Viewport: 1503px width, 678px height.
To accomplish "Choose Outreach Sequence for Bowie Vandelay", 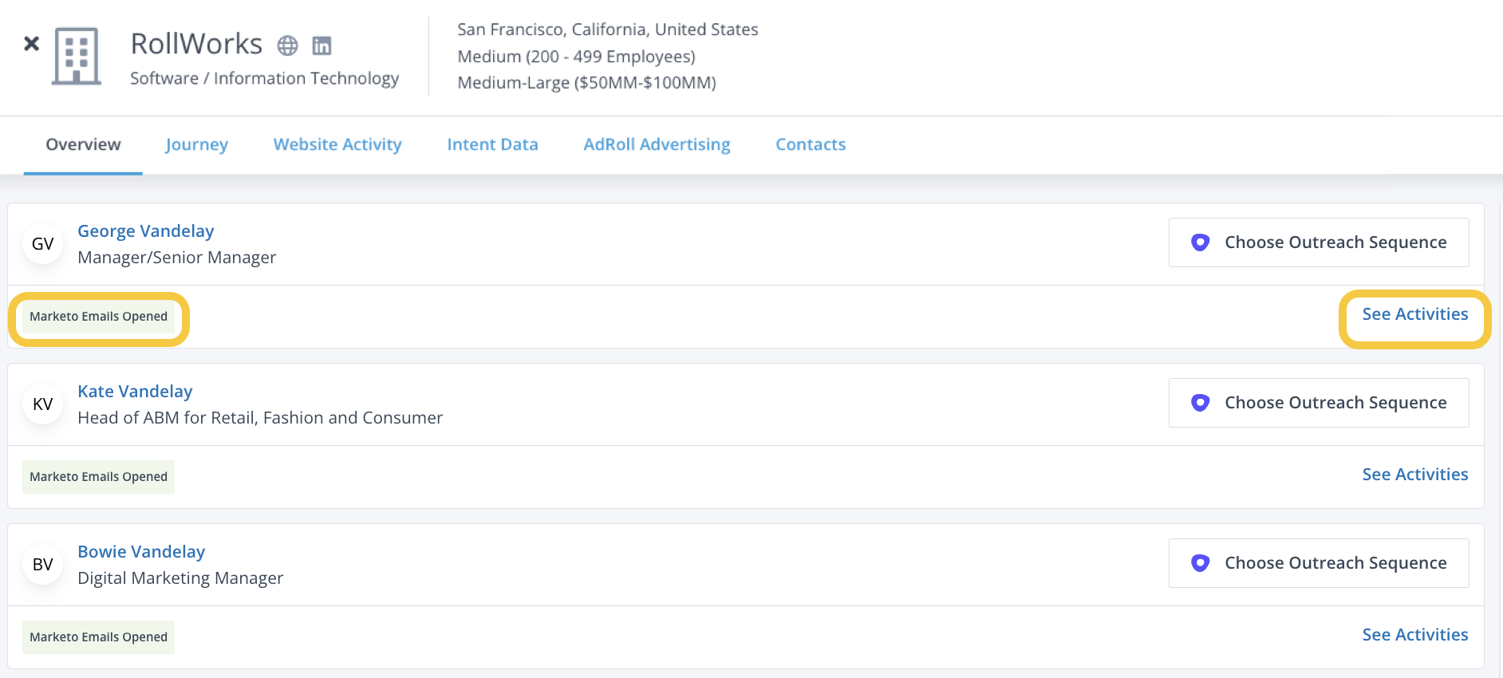I will coord(1318,563).
